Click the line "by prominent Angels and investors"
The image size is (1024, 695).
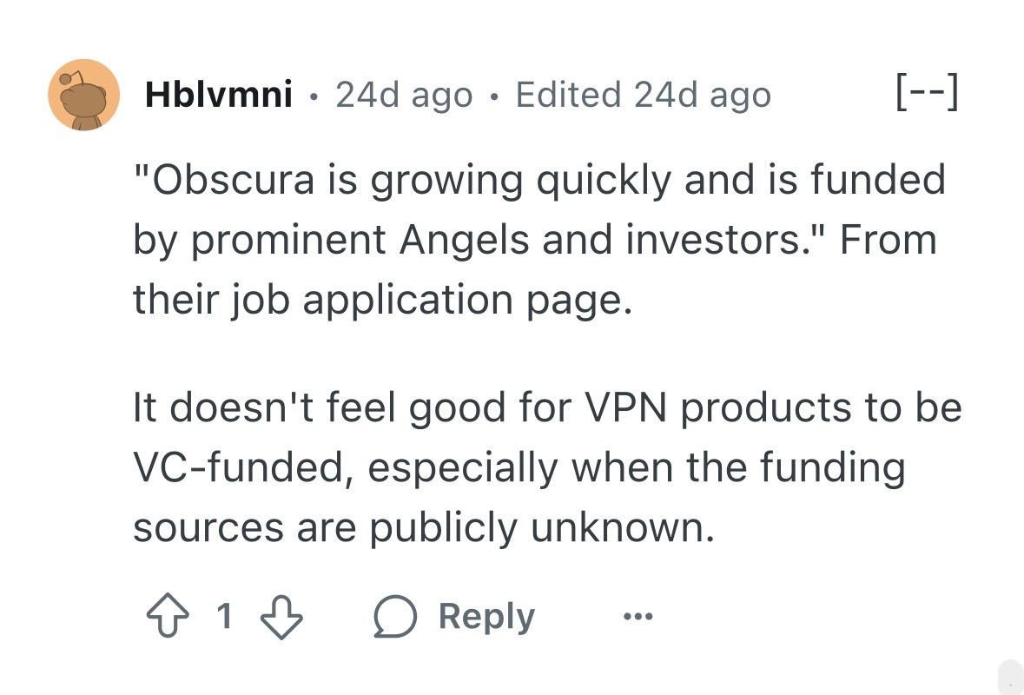pyautogui.click(x=486, y=240)
